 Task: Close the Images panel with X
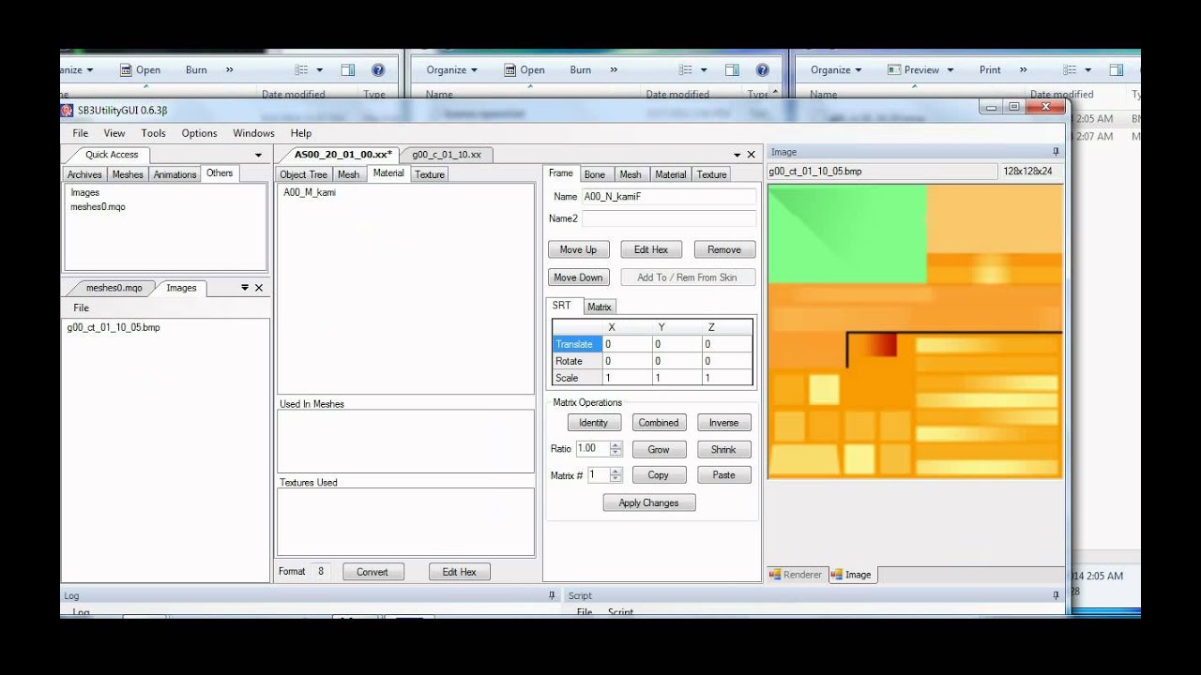(x=259, y=288)
